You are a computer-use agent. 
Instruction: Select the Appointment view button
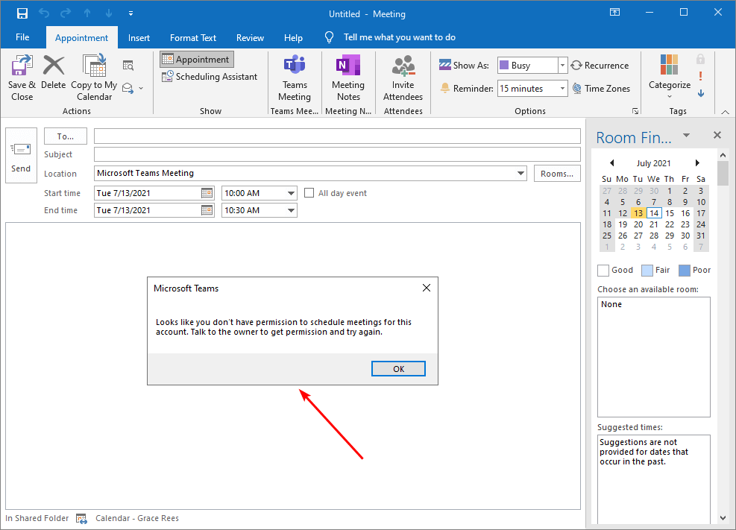[197, 59]
